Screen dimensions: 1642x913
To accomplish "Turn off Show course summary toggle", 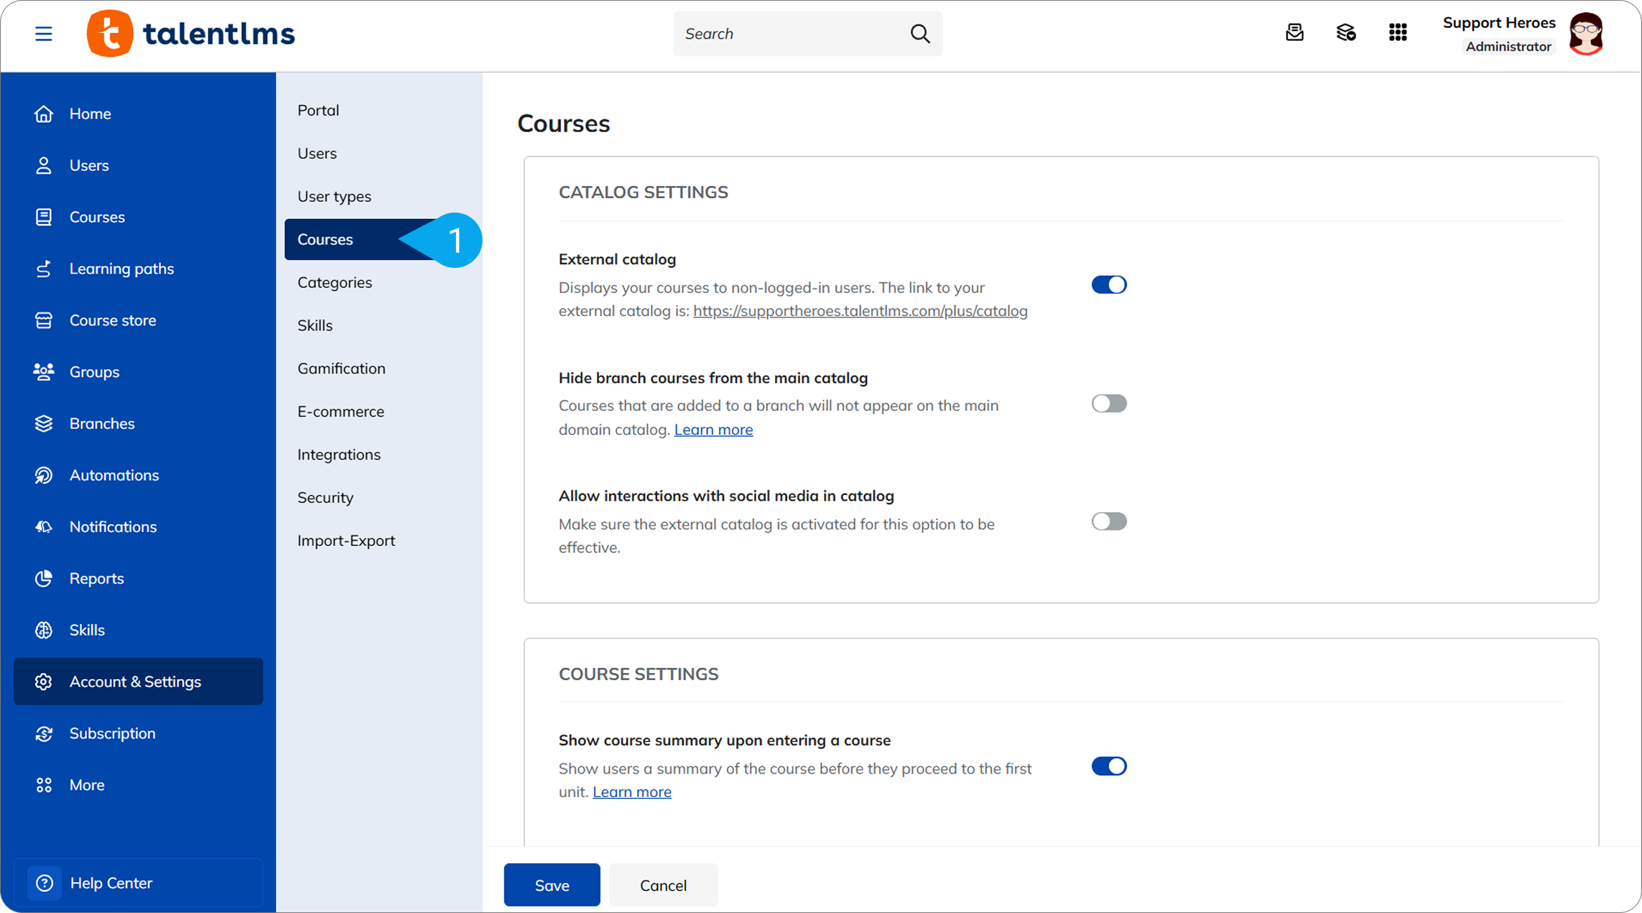I will point(1109,766).
